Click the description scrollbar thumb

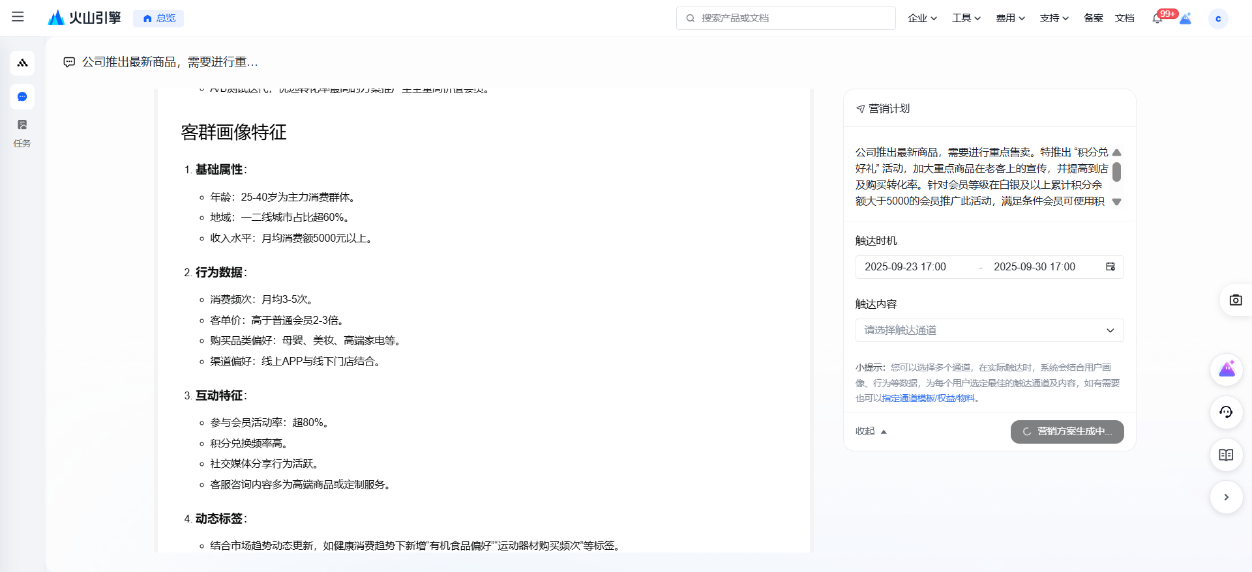[1116, 172]
